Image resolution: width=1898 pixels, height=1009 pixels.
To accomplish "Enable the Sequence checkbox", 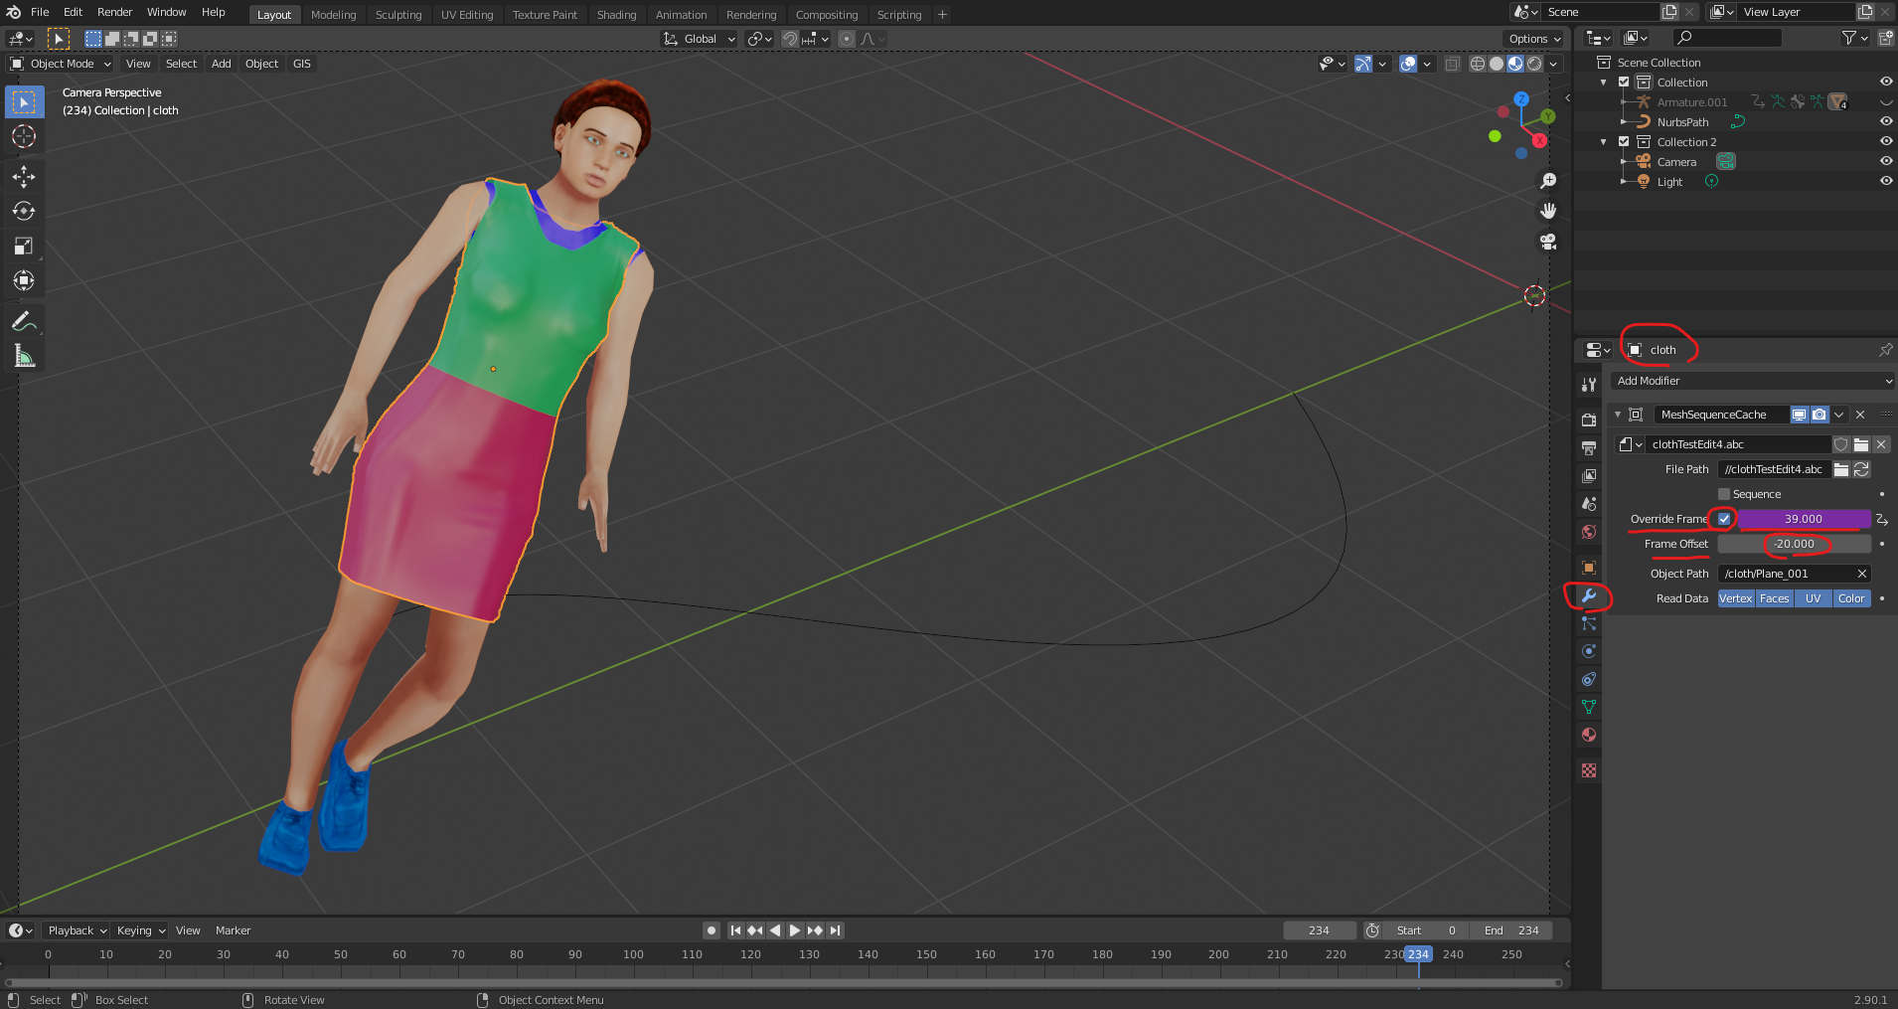I will click(x=1724, y=494).
